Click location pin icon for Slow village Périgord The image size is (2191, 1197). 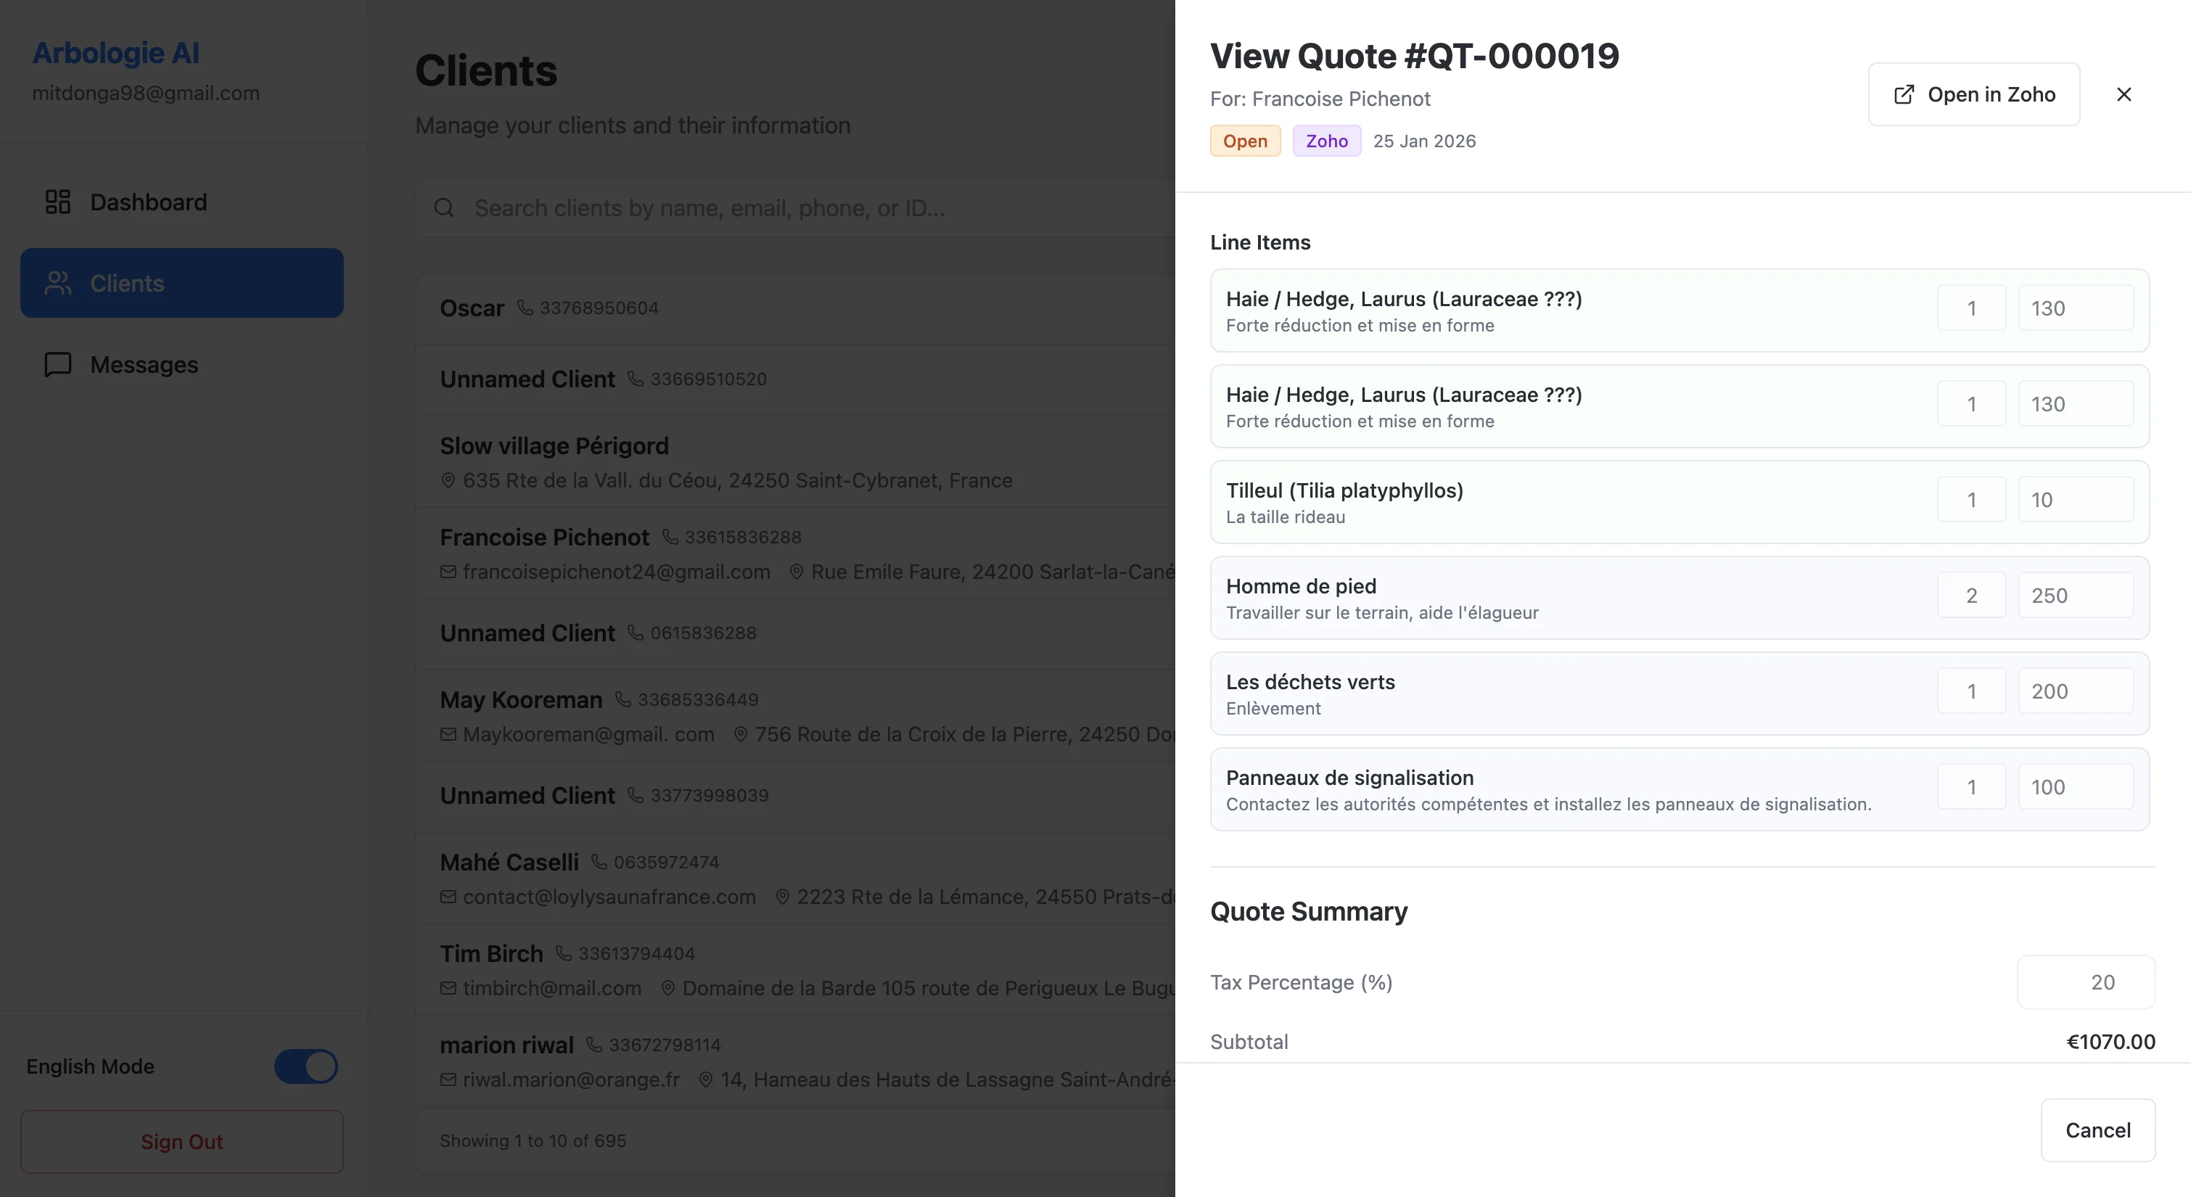click(x=448, y=480)
